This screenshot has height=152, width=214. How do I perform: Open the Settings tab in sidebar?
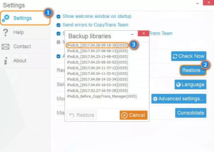coord(25,18)
